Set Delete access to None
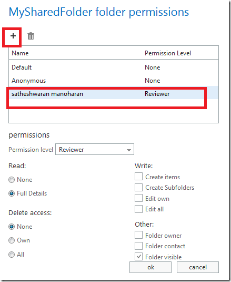Image resolution: width=231 pixels, height=282 pixels. click(12, 227)
